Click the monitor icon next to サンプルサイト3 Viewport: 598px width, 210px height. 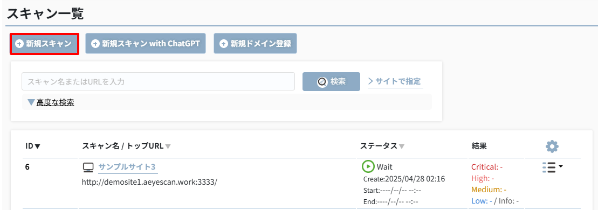[88, 167]
